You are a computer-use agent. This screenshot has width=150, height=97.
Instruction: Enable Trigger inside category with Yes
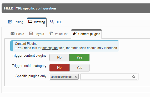(79, 68)
